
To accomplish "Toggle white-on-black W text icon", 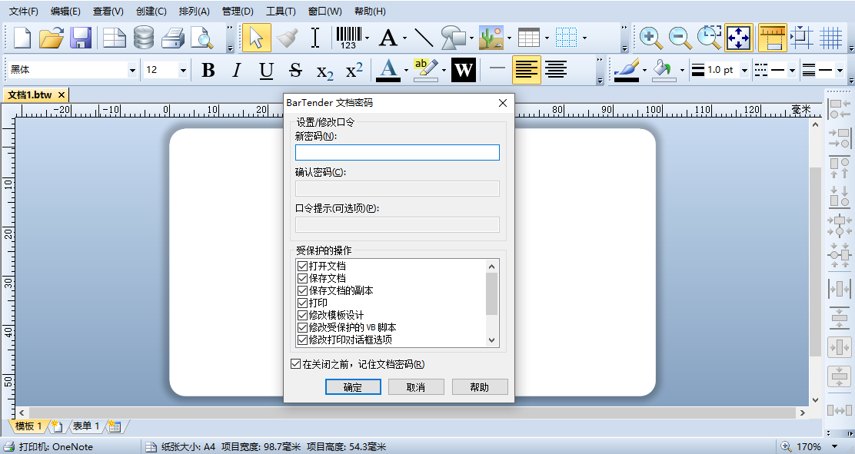I will pyautogui.click(x=464, y=70).
